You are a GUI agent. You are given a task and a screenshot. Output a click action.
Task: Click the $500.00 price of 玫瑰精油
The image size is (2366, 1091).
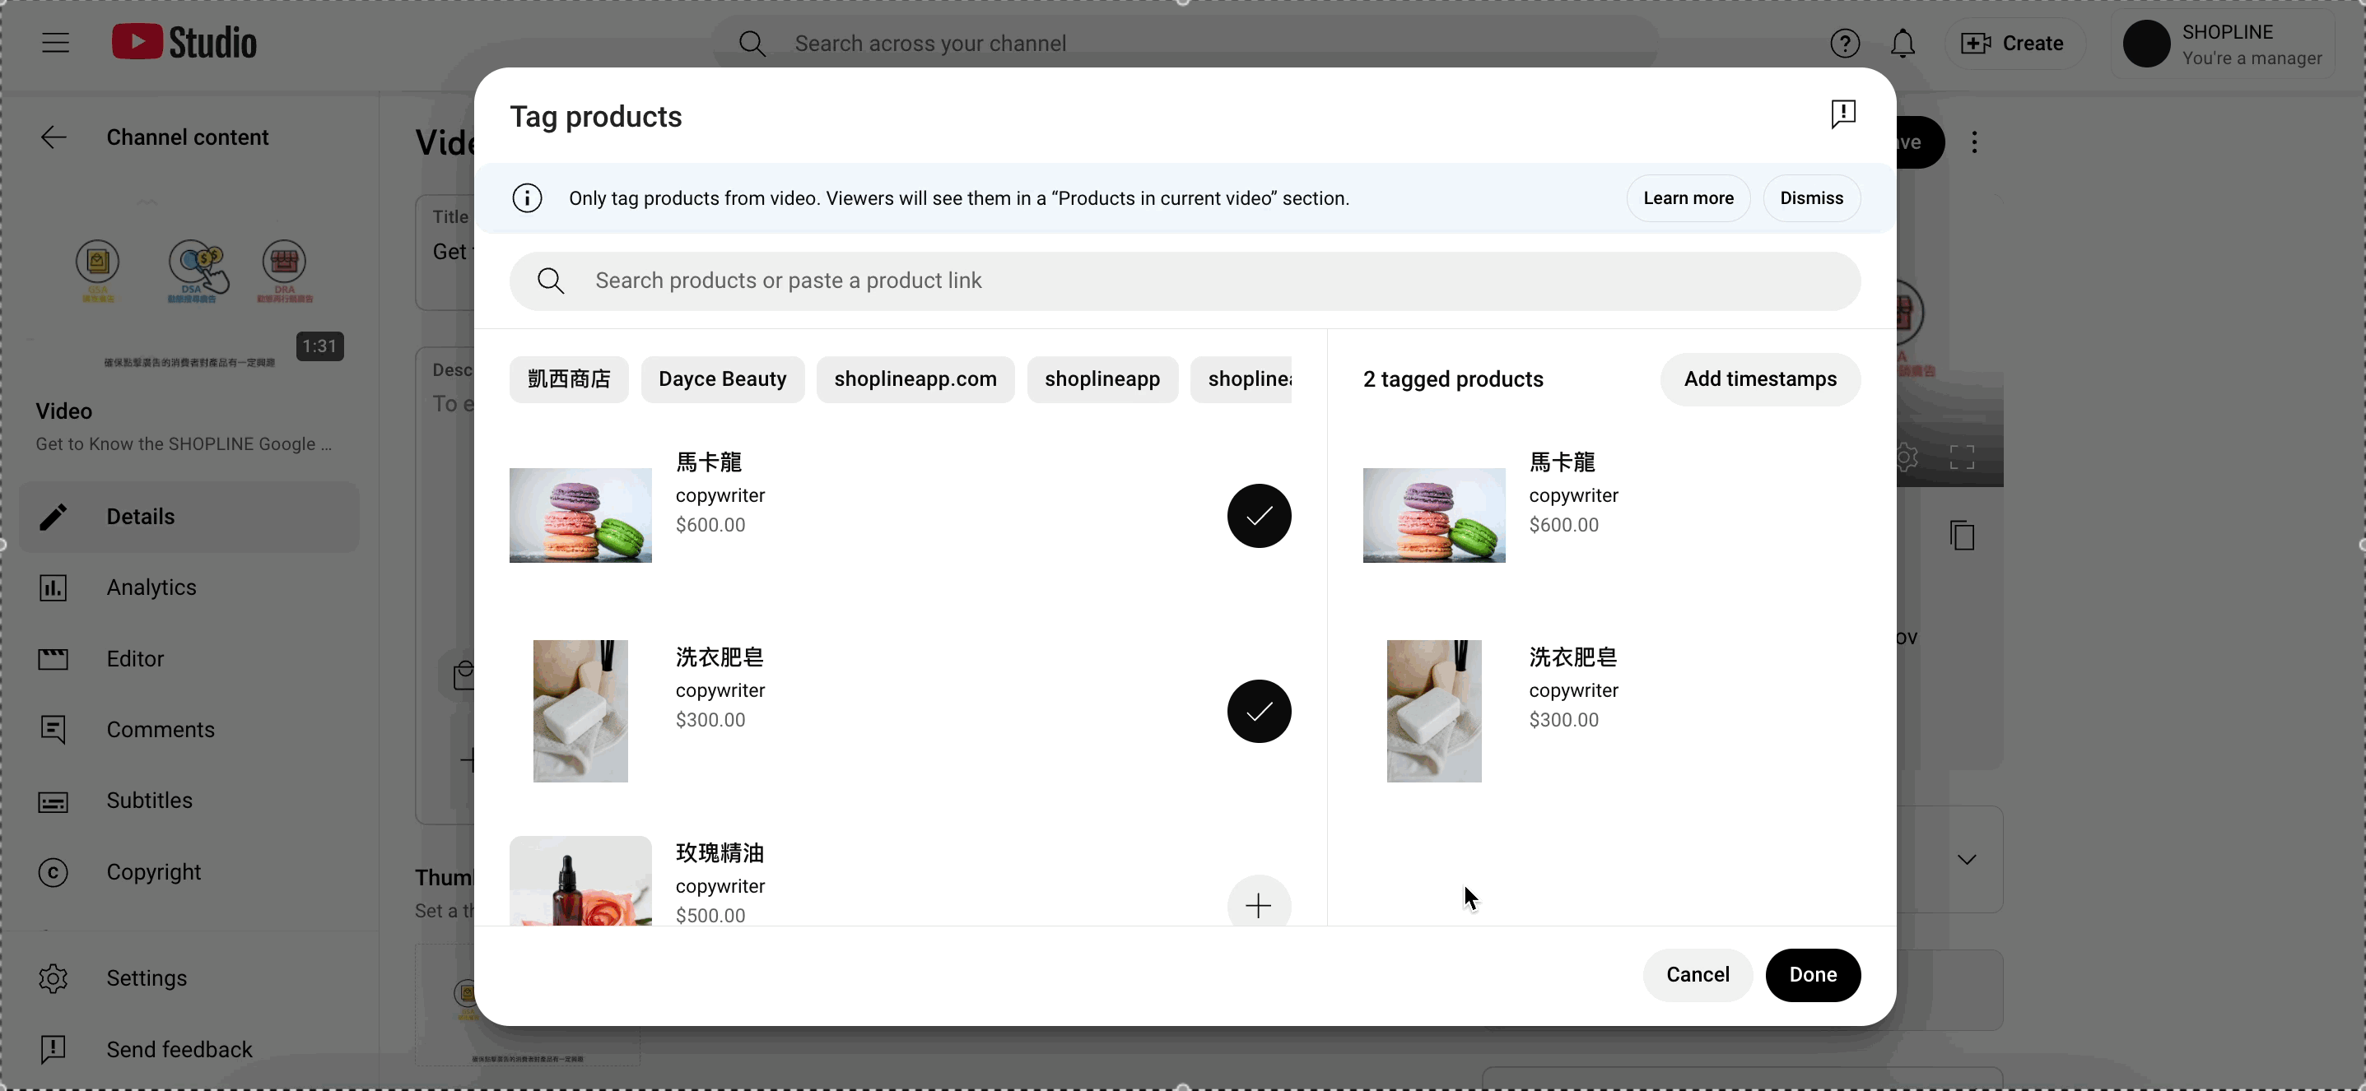click(x=710, y=916)
